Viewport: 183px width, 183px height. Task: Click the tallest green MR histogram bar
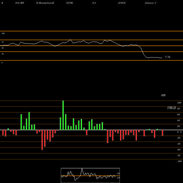click(63, 115)
